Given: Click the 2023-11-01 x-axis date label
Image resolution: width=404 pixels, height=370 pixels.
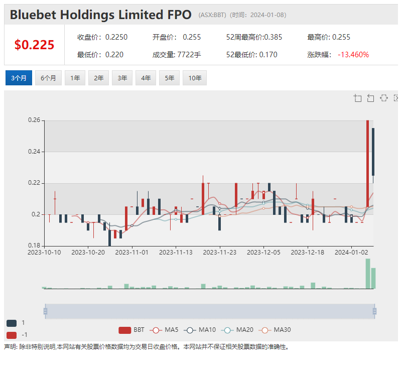Looking at the screenshot, I should click(x=132, y=252).
